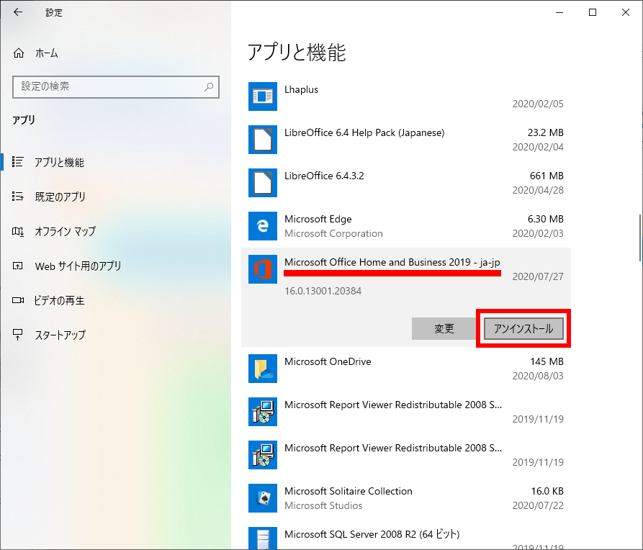The width and height of the screenshot is (643, 550).
Task: Click the search magnifier icon
Action: (209, 86)
